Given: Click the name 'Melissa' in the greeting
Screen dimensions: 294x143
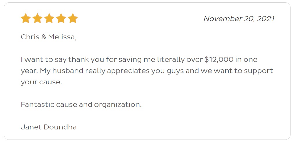Looking at the screenshot, I should (x=61, y=37).
